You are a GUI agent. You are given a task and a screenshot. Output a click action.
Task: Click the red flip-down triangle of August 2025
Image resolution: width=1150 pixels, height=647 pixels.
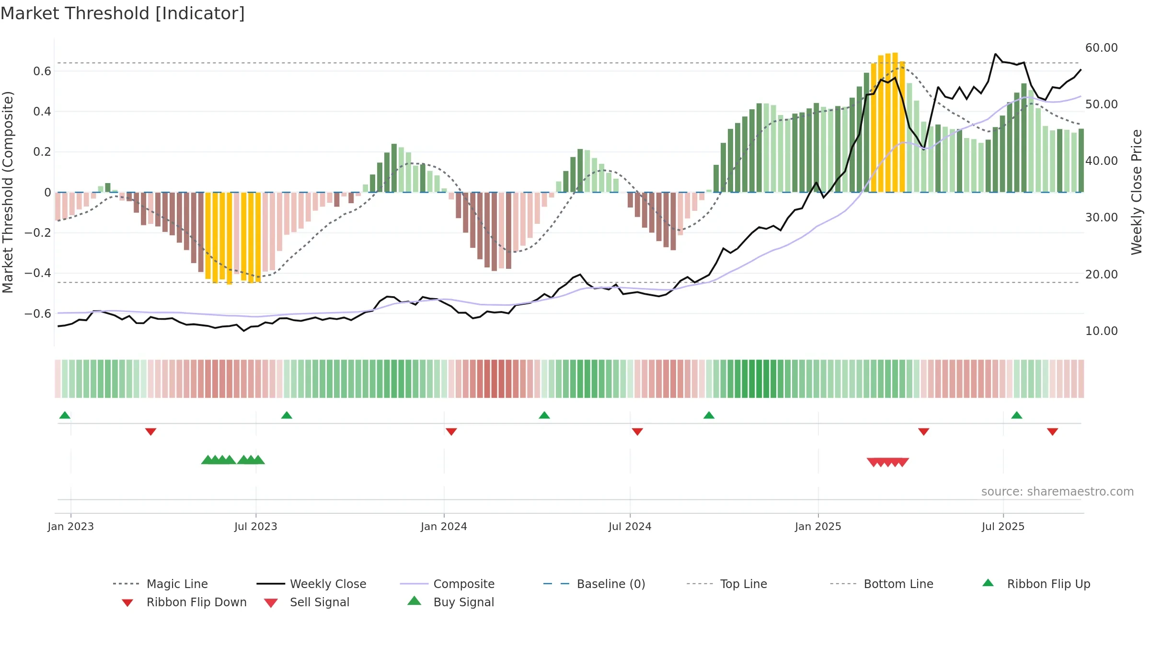coord(1053,432)
